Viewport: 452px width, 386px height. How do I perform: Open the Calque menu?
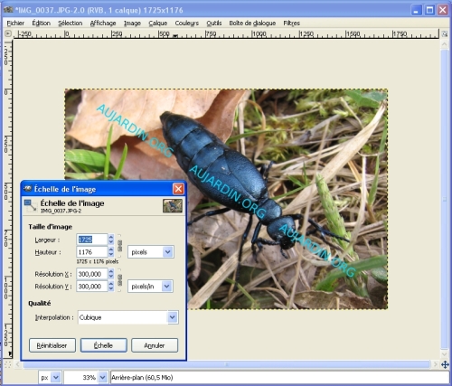click(x=158, y=24)
